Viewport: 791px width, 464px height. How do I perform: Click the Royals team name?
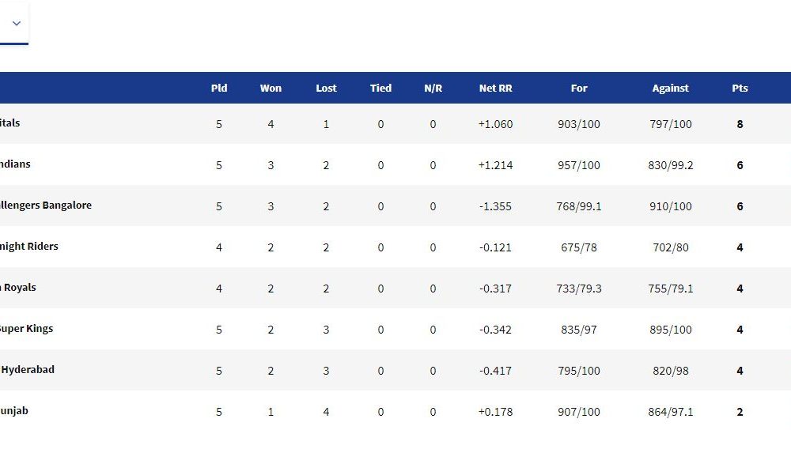click(18, 288)
